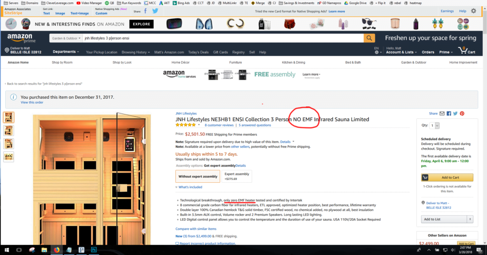Viewport: 487px width, 255px height.
Task: Open the Departments menu
Action: click(66, 52)
